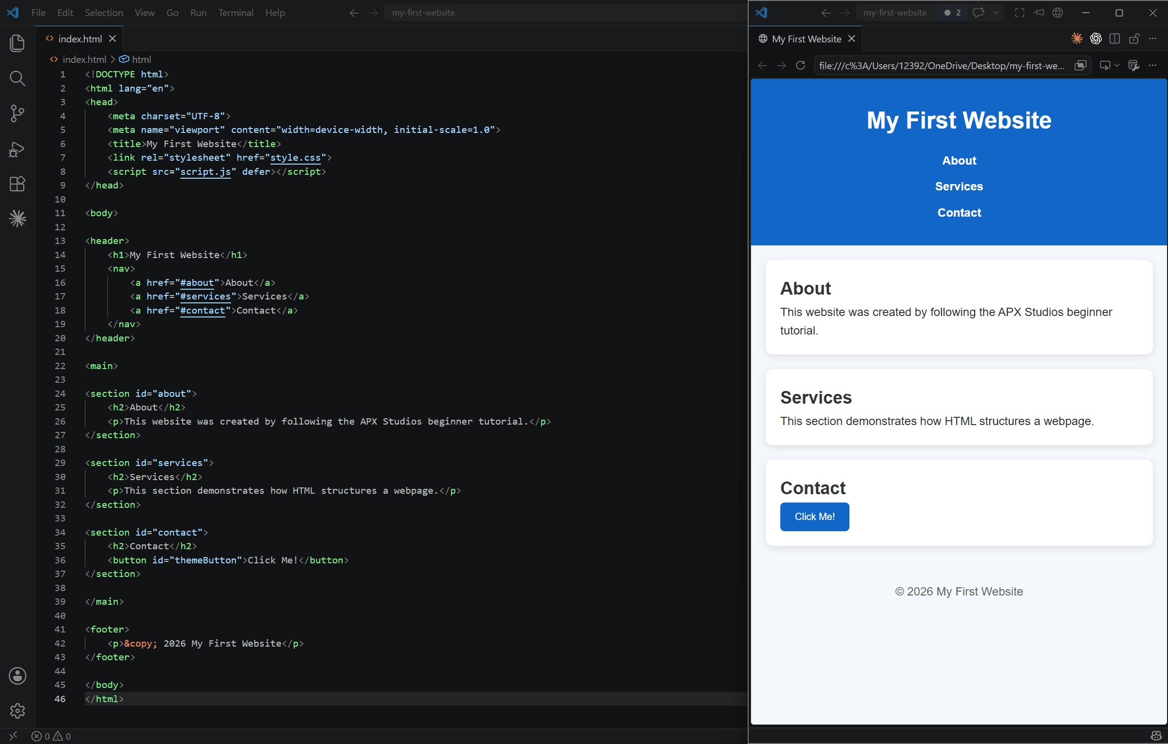
Task: Open the Edit menu
Action: [65, 13]
